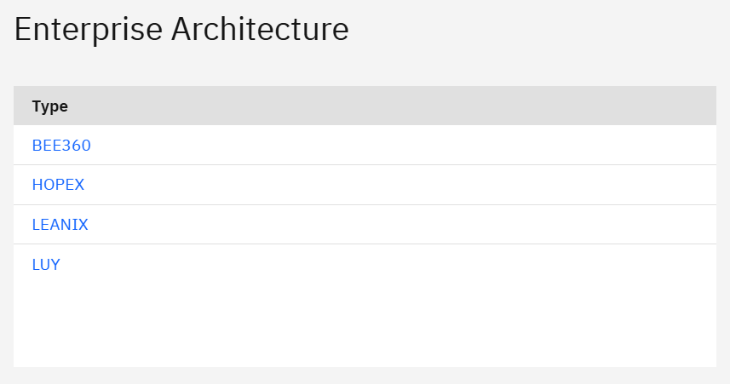Sort by the Type column header

point(50,106)
